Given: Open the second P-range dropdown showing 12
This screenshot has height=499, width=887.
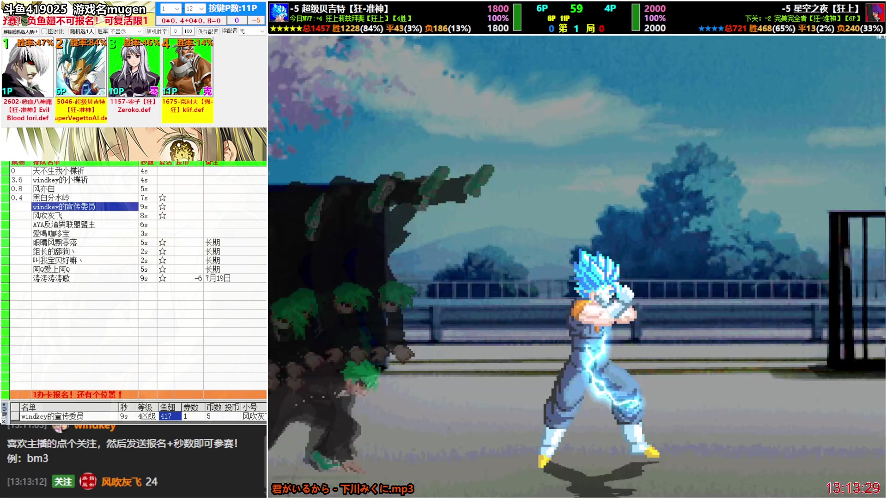Looking at the screenshot, I should 195,8.
